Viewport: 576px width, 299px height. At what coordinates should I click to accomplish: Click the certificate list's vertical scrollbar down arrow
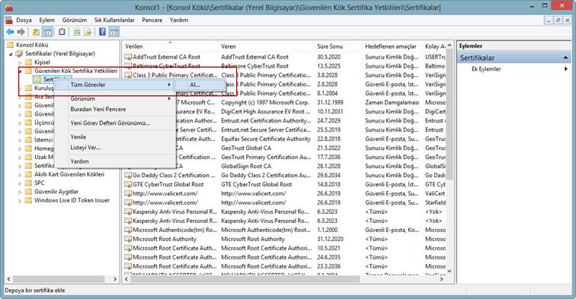coord(450,271)
